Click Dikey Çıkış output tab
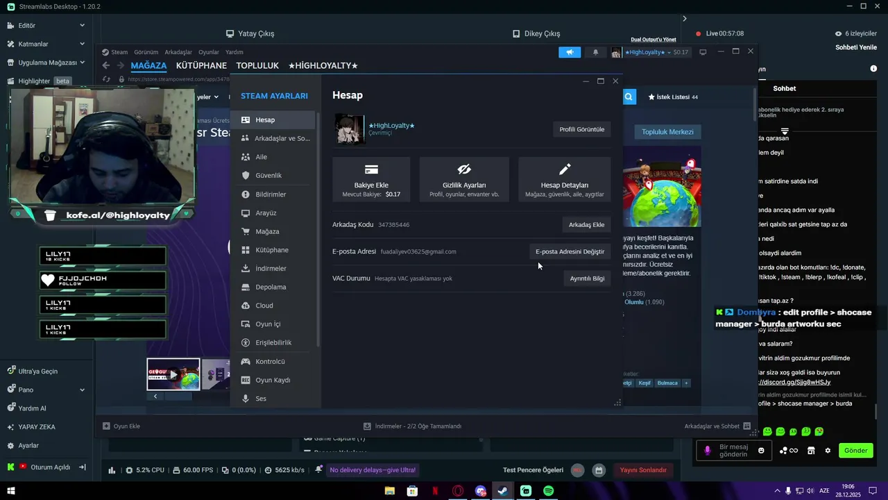Viewport: 888px width, 500px height. [x=536, y=33]
